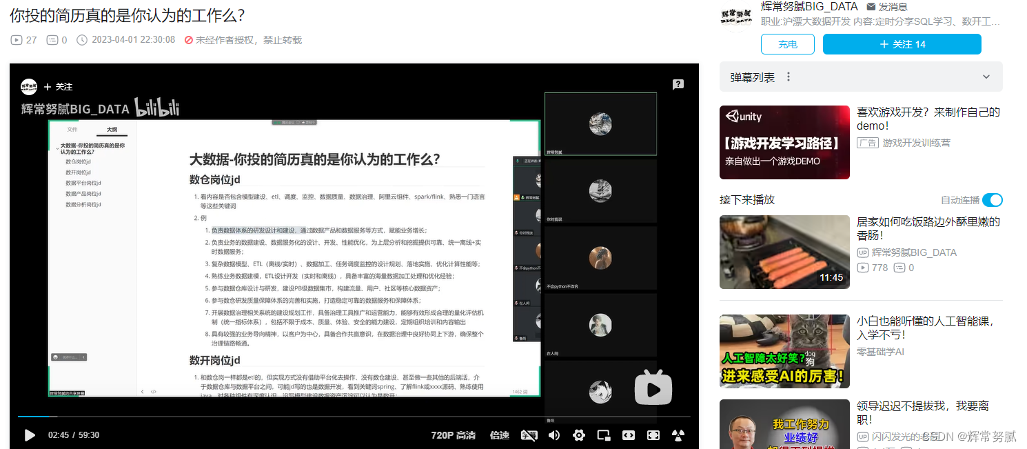
Task: Select 数据分析岗位jd in the document outline
Action: (83, 205)
